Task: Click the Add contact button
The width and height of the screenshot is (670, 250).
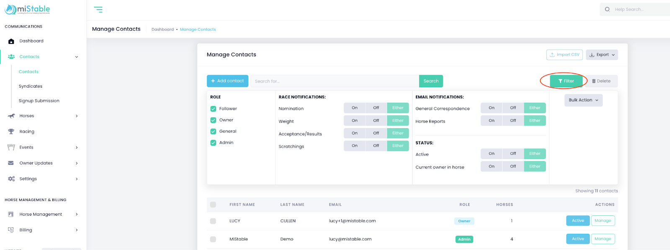Action: (227, 81)
